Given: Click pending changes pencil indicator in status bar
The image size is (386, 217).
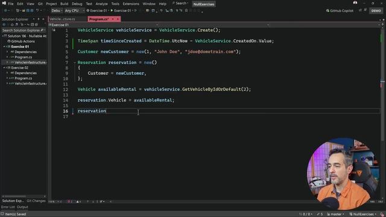Looking at the screenshot, I should [x=320, y=215].
